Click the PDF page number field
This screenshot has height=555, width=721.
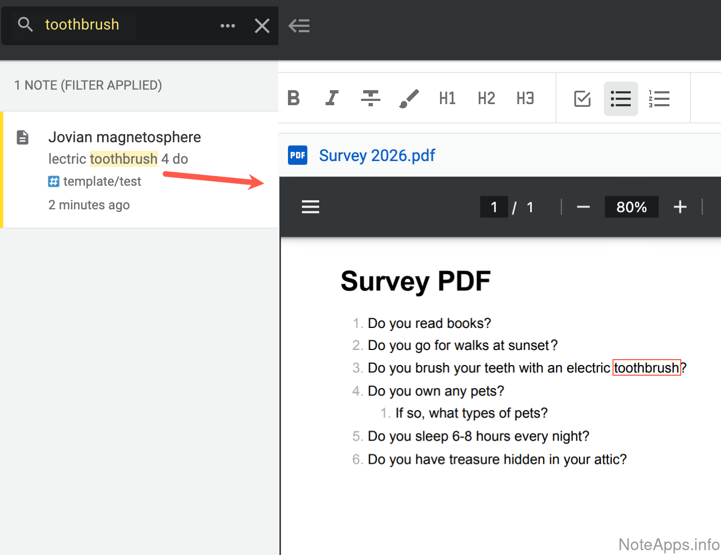(x=494, y=207)
